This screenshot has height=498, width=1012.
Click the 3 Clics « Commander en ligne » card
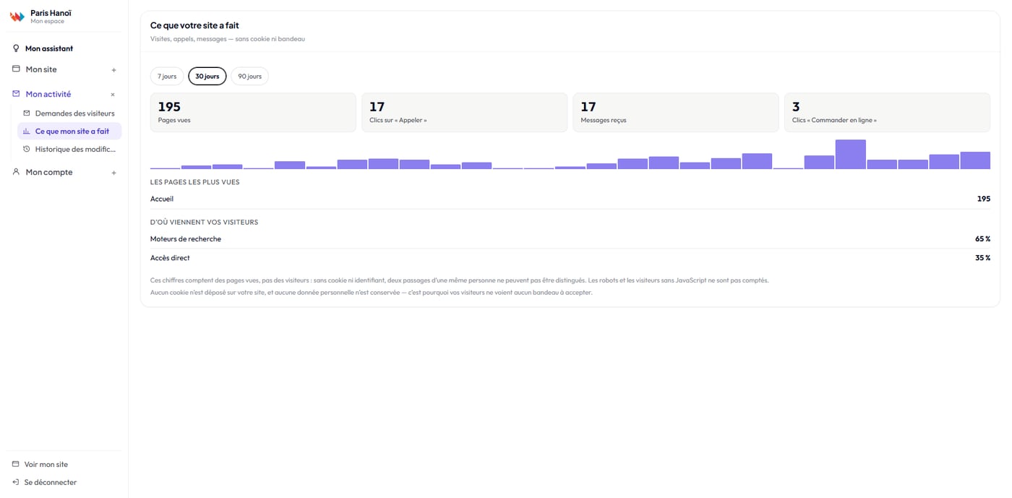point(887,112)
